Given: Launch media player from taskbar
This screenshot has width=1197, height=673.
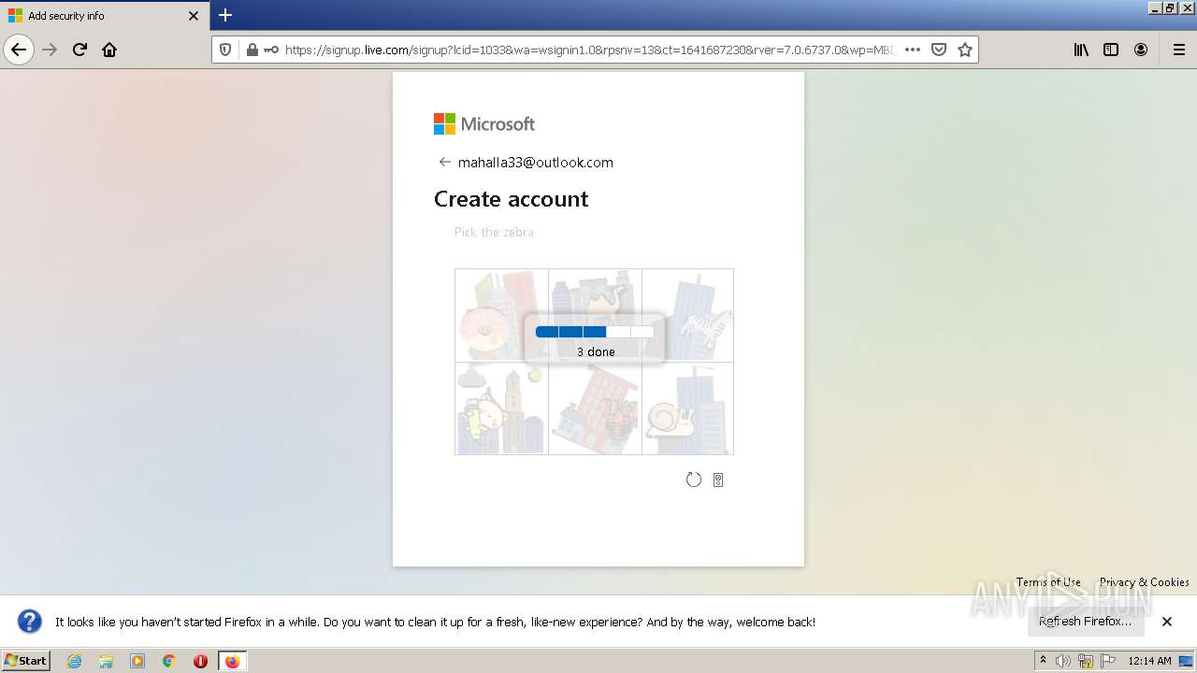Looking at the screenshot, I should [x=137, y=661].
